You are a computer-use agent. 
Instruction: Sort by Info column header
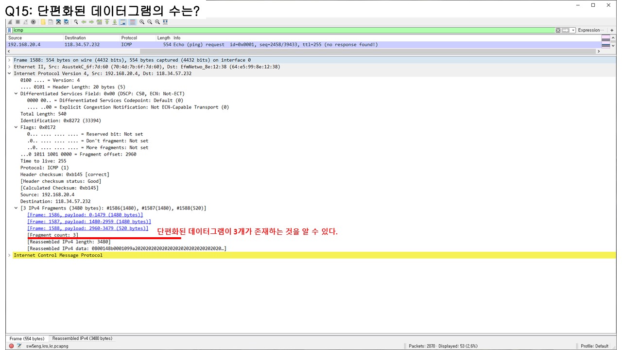(x=386, y=38)
